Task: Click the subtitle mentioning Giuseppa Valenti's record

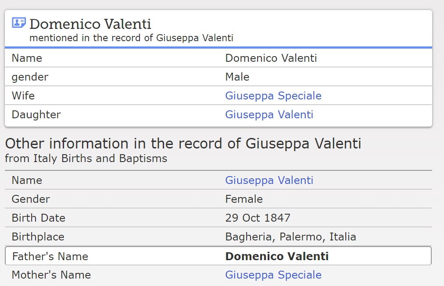Action: tap(131, 38)
